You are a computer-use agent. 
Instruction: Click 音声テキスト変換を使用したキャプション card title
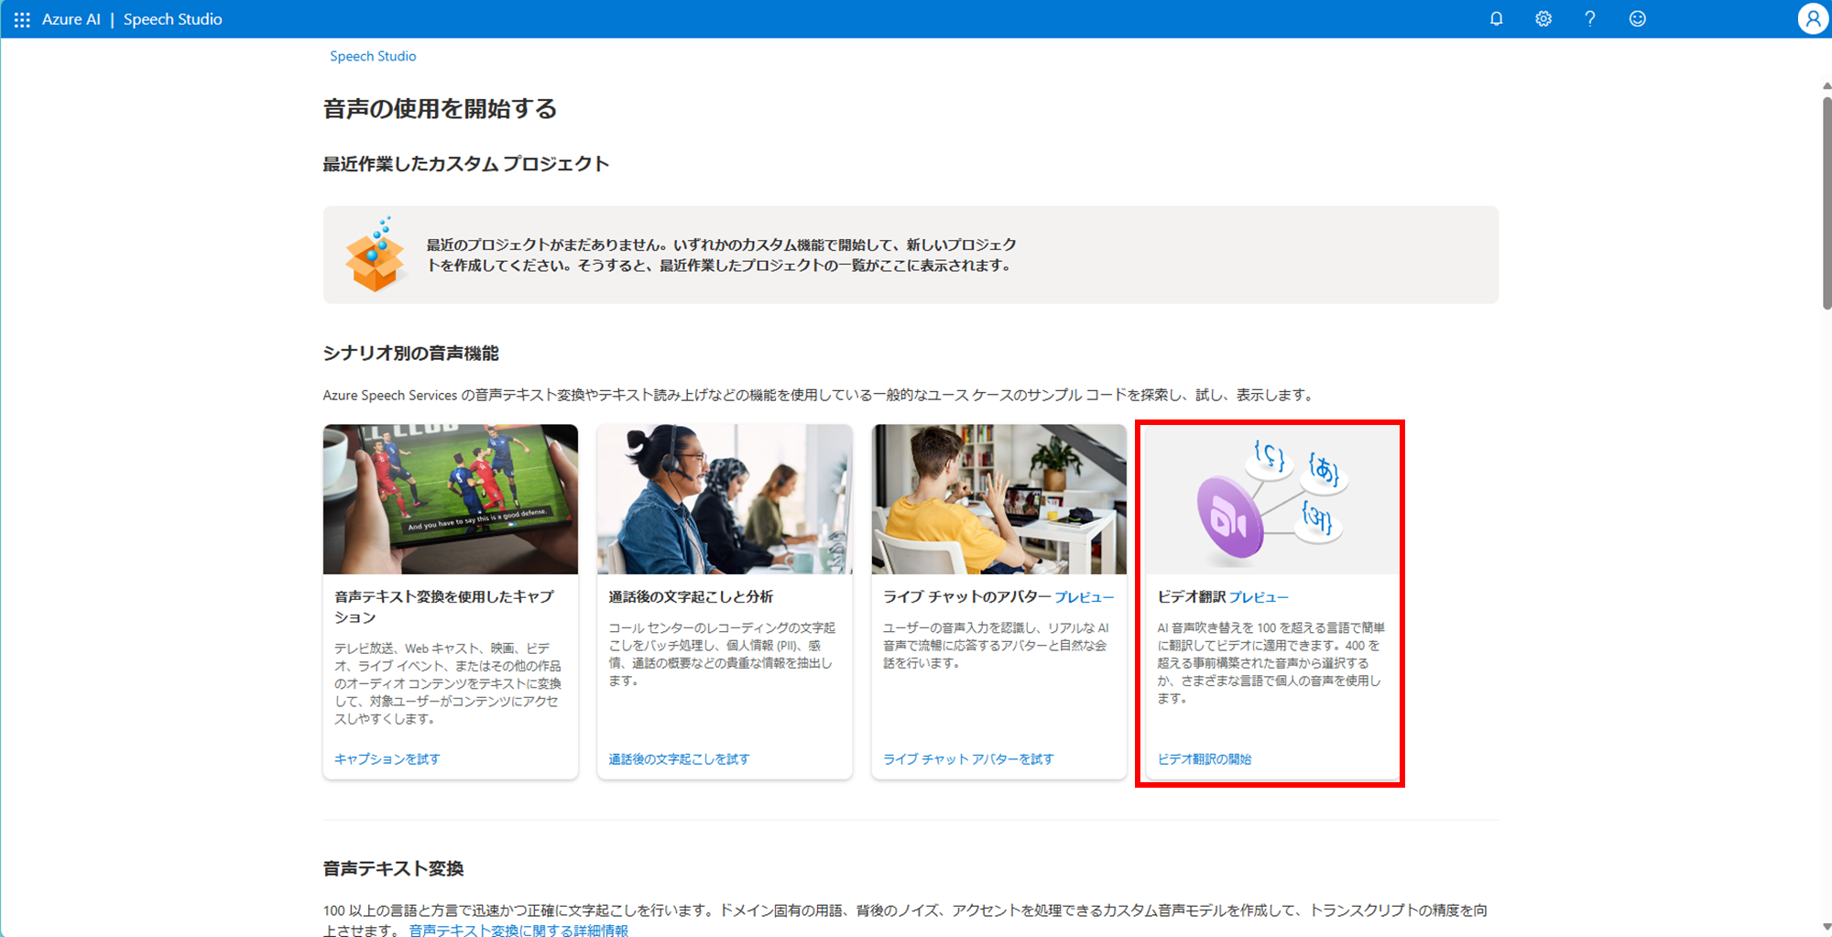point(444,607)
